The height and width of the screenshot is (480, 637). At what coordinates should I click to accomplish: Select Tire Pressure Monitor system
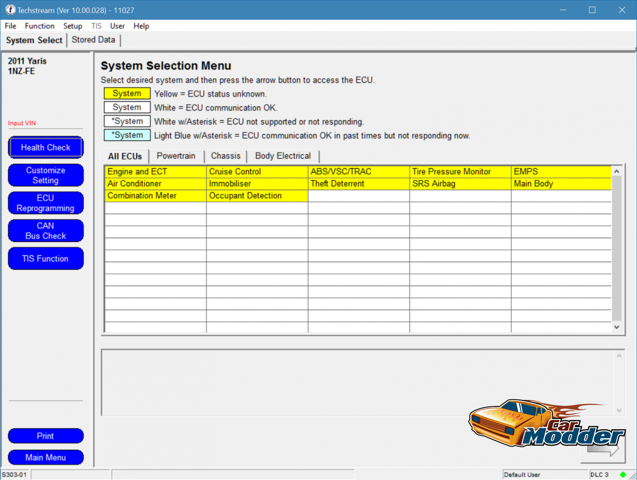[460, 172]
